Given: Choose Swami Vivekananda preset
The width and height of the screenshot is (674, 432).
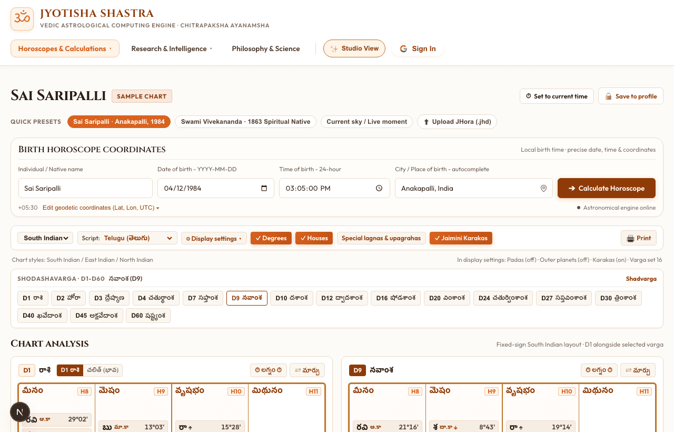Looking at the screenshot, I should [245, 122].
